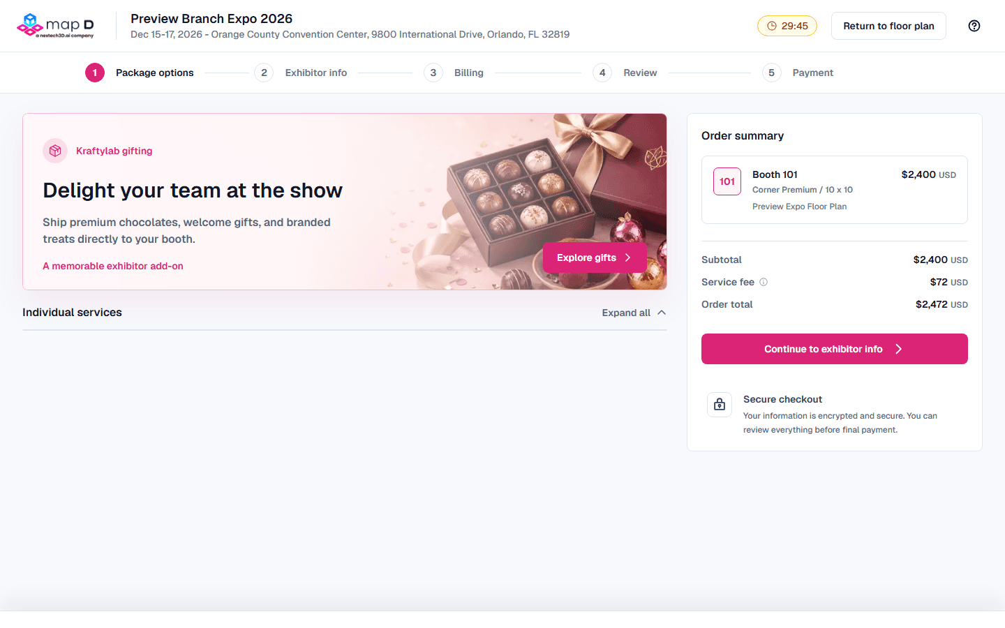Click the Explore gifts button
Viewport: 1005px width, 628px height.
595,257
